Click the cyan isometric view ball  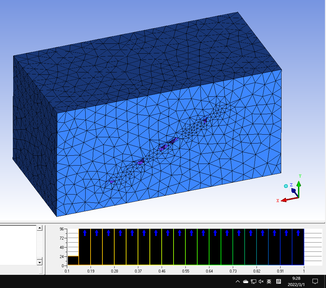click(x=286, y=186)
